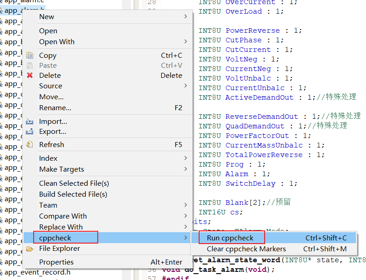The image size is (366, 280).
Task: Expand the Index submenu arrow
Action: [186, 158]
